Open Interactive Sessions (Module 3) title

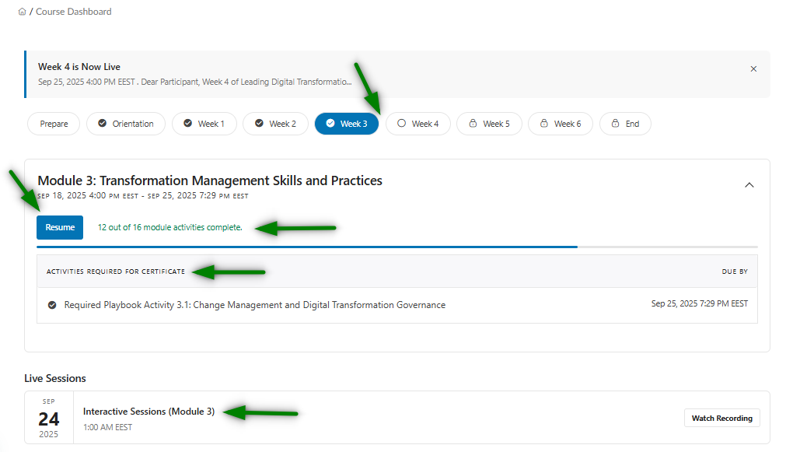pyautogui.click(x=148, y=412)
